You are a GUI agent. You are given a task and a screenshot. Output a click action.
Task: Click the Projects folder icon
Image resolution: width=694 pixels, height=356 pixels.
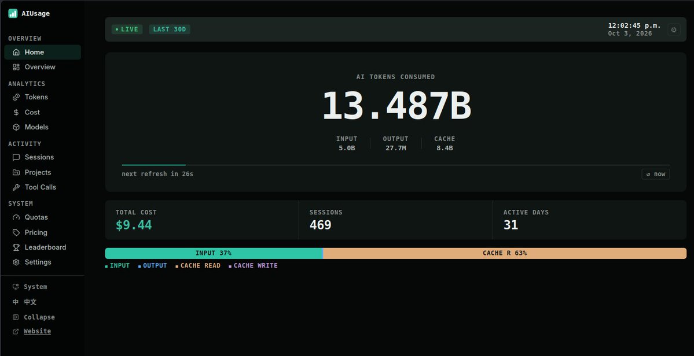point(16,172)
